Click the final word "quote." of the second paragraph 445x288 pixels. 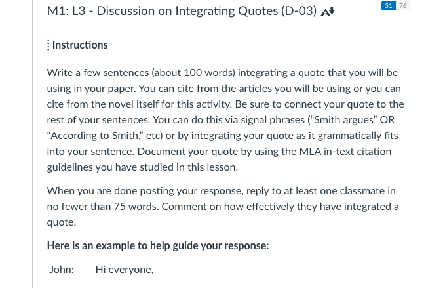coord(62,222)
